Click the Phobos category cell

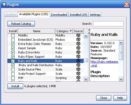click(x=60, y=40)
